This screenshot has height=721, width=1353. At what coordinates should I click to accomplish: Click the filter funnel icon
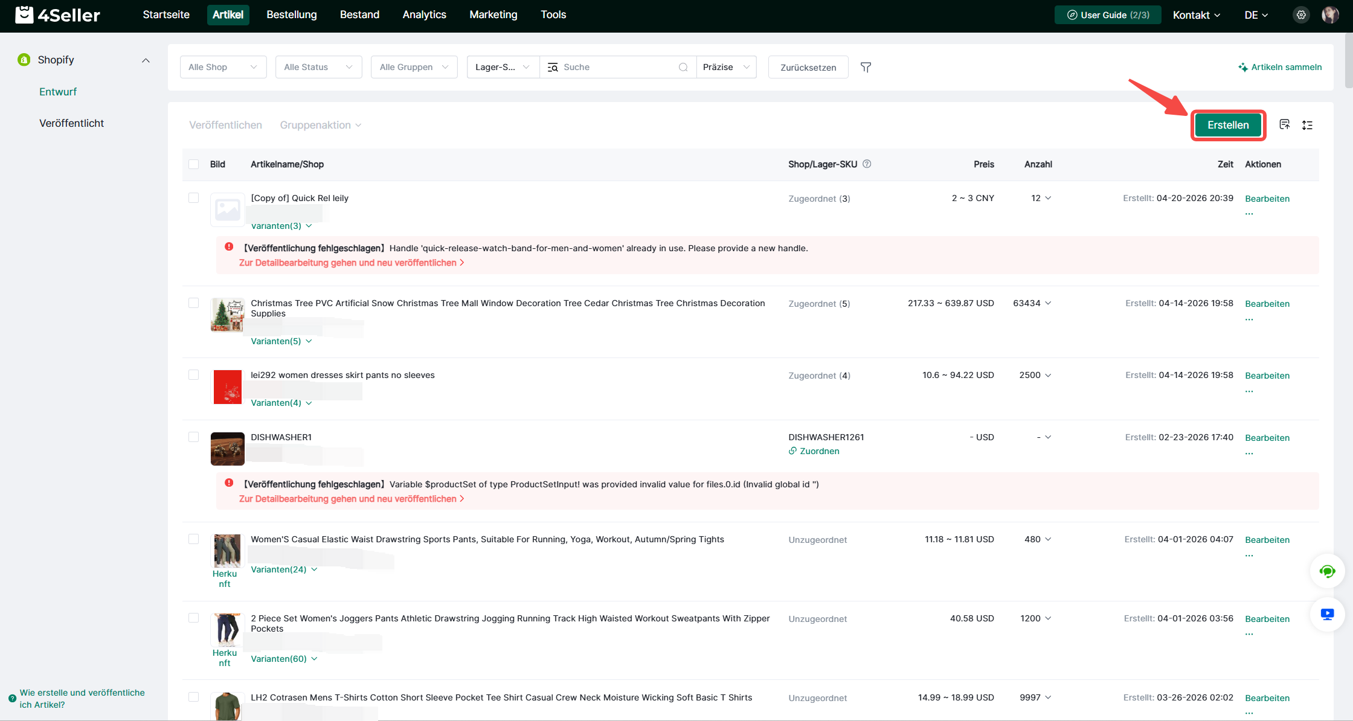(866, 67)
